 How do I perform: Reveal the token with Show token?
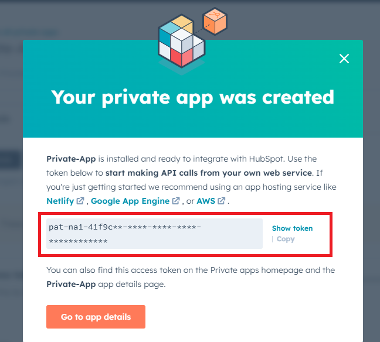(292, 228)
